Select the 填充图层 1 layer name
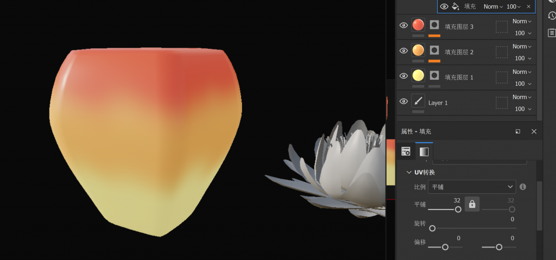Screen dimensions: 556x260 (x=459, y=77)
